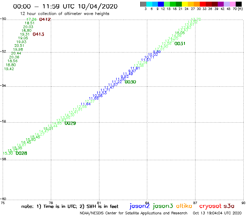Click the jason3 satellite label
The height and width of the screenshot is (216, 246).
163,206
